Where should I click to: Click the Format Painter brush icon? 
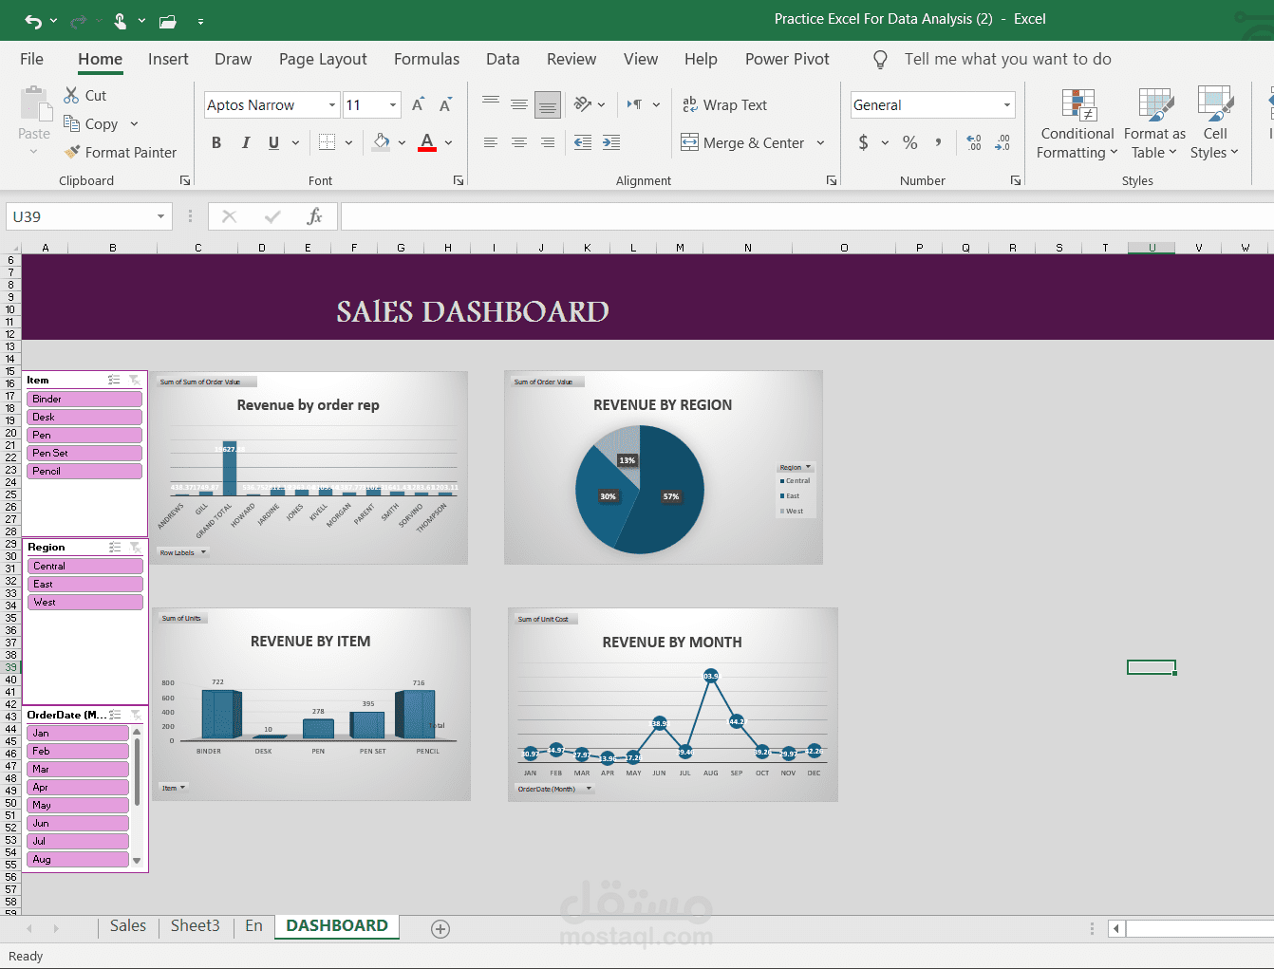[71, 152]
